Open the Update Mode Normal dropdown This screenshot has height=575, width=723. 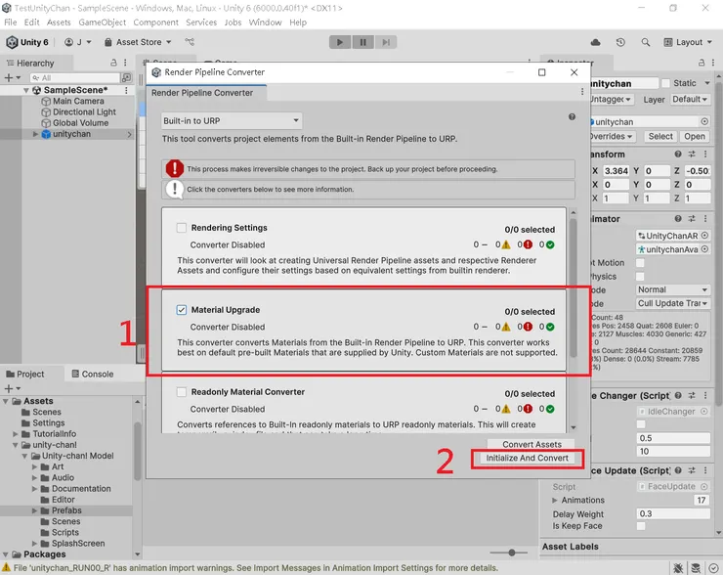pos(673,289)
